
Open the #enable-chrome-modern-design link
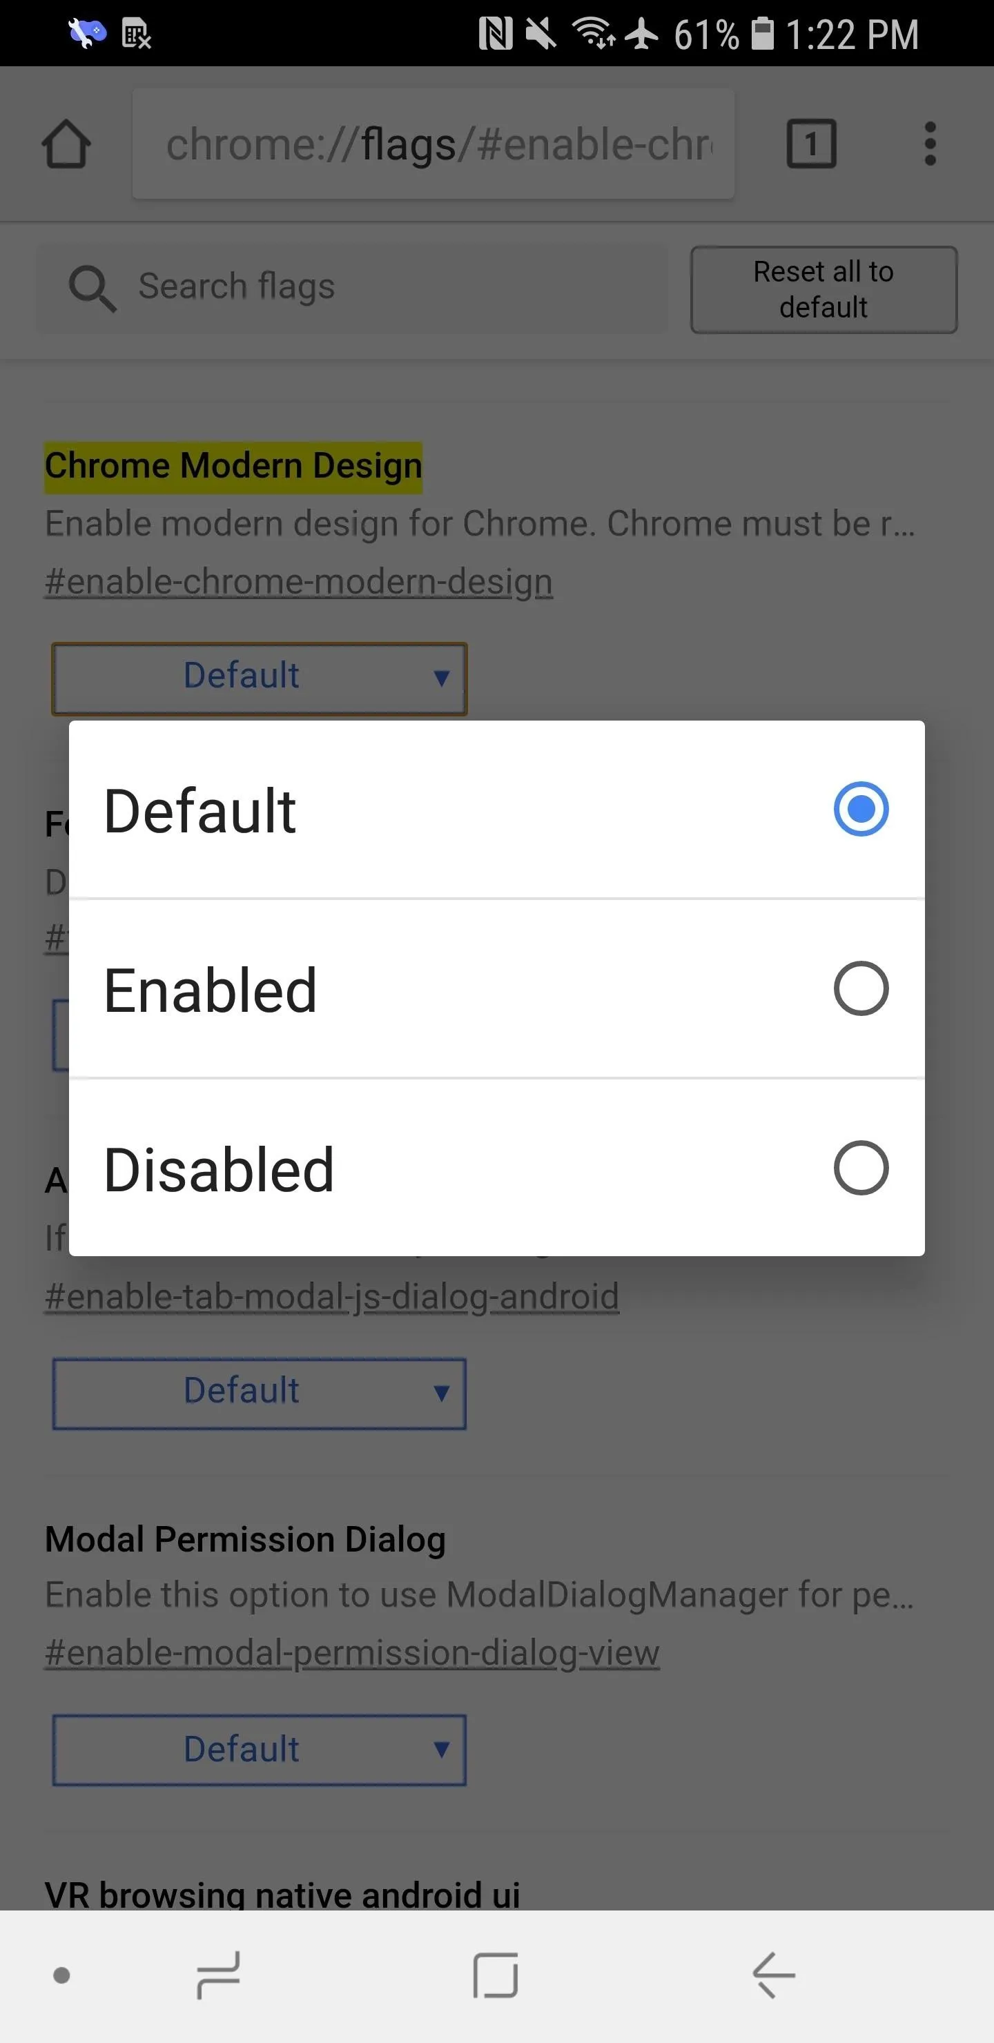[x=298, y=582]
